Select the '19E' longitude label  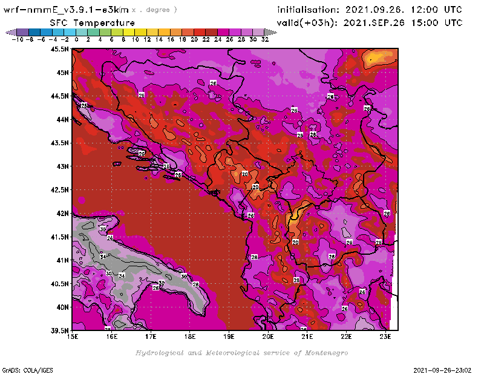pyautogui.click(x=229, y=336)
